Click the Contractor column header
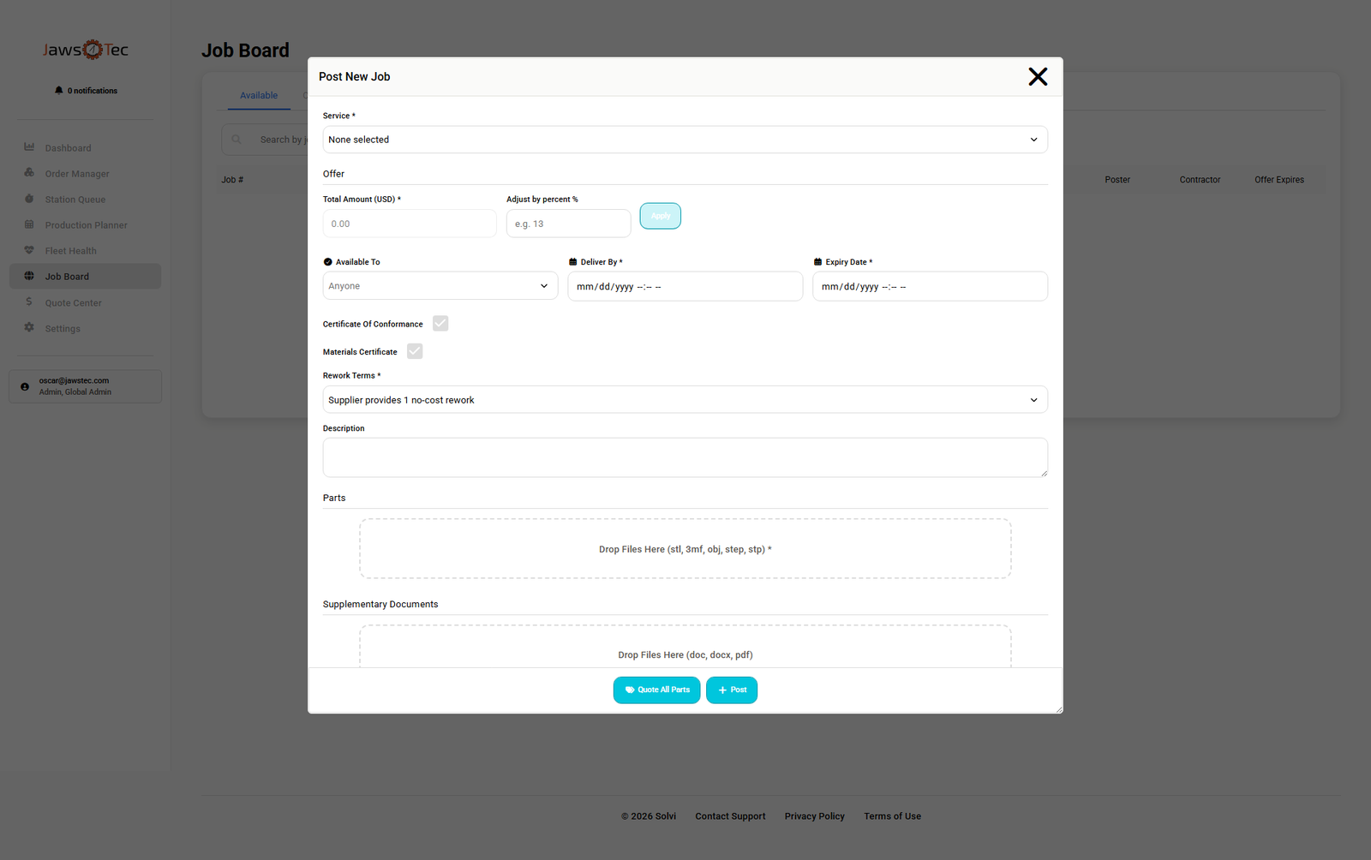Screen dimensions: 1371x860 [1200, 180]
